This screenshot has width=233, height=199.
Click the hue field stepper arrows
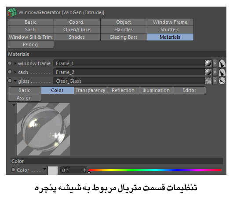[x=84, y=170]
